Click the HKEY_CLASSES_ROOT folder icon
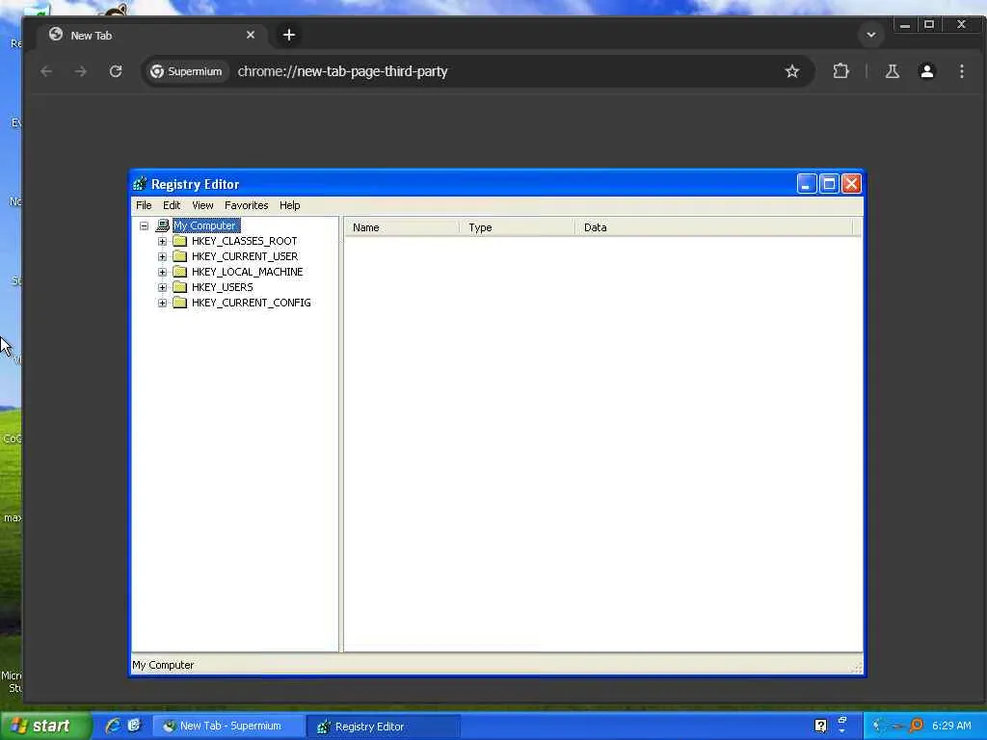This screenshot has height=740, width=987. [x=180, y=241]
